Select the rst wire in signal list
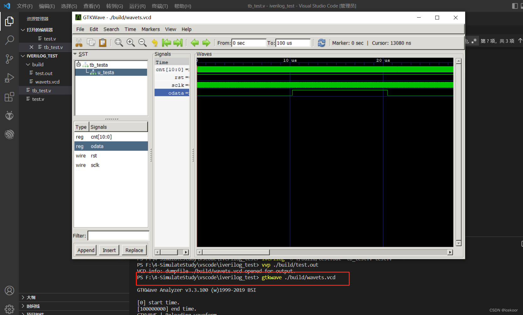 (111, 156)
